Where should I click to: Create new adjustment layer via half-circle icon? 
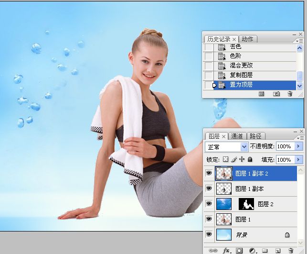pyautogui.click(x=252, y=250)
